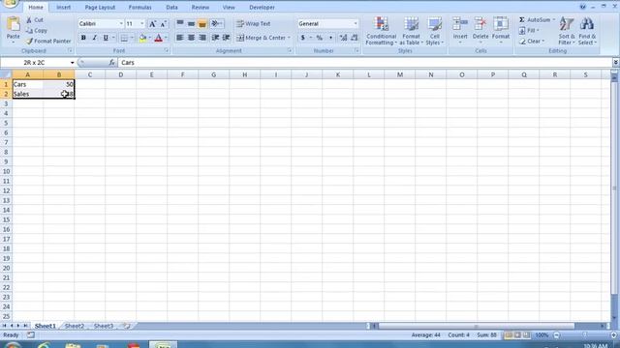Open the Calibri font name dropdown
The image size is (620, 348).
(121, 23)
